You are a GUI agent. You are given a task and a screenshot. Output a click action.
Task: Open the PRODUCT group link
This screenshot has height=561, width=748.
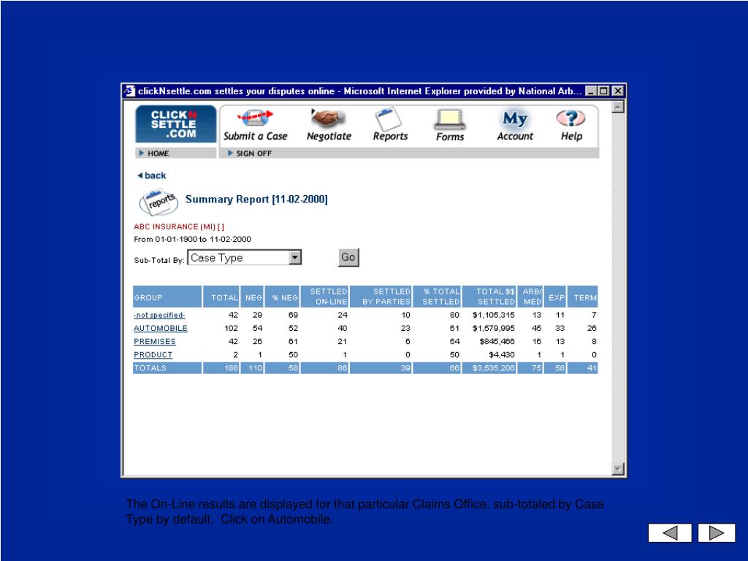(153, 355)
